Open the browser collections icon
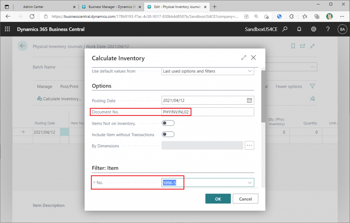This screenshot has height=223, width=350. point(317,16)
